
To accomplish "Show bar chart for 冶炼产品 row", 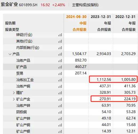I will click(60, 61).
